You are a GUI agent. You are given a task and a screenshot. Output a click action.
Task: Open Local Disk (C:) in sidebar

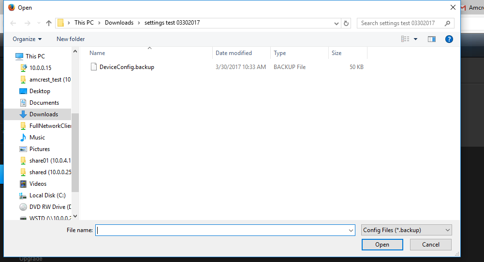click(x=47, y=195)
